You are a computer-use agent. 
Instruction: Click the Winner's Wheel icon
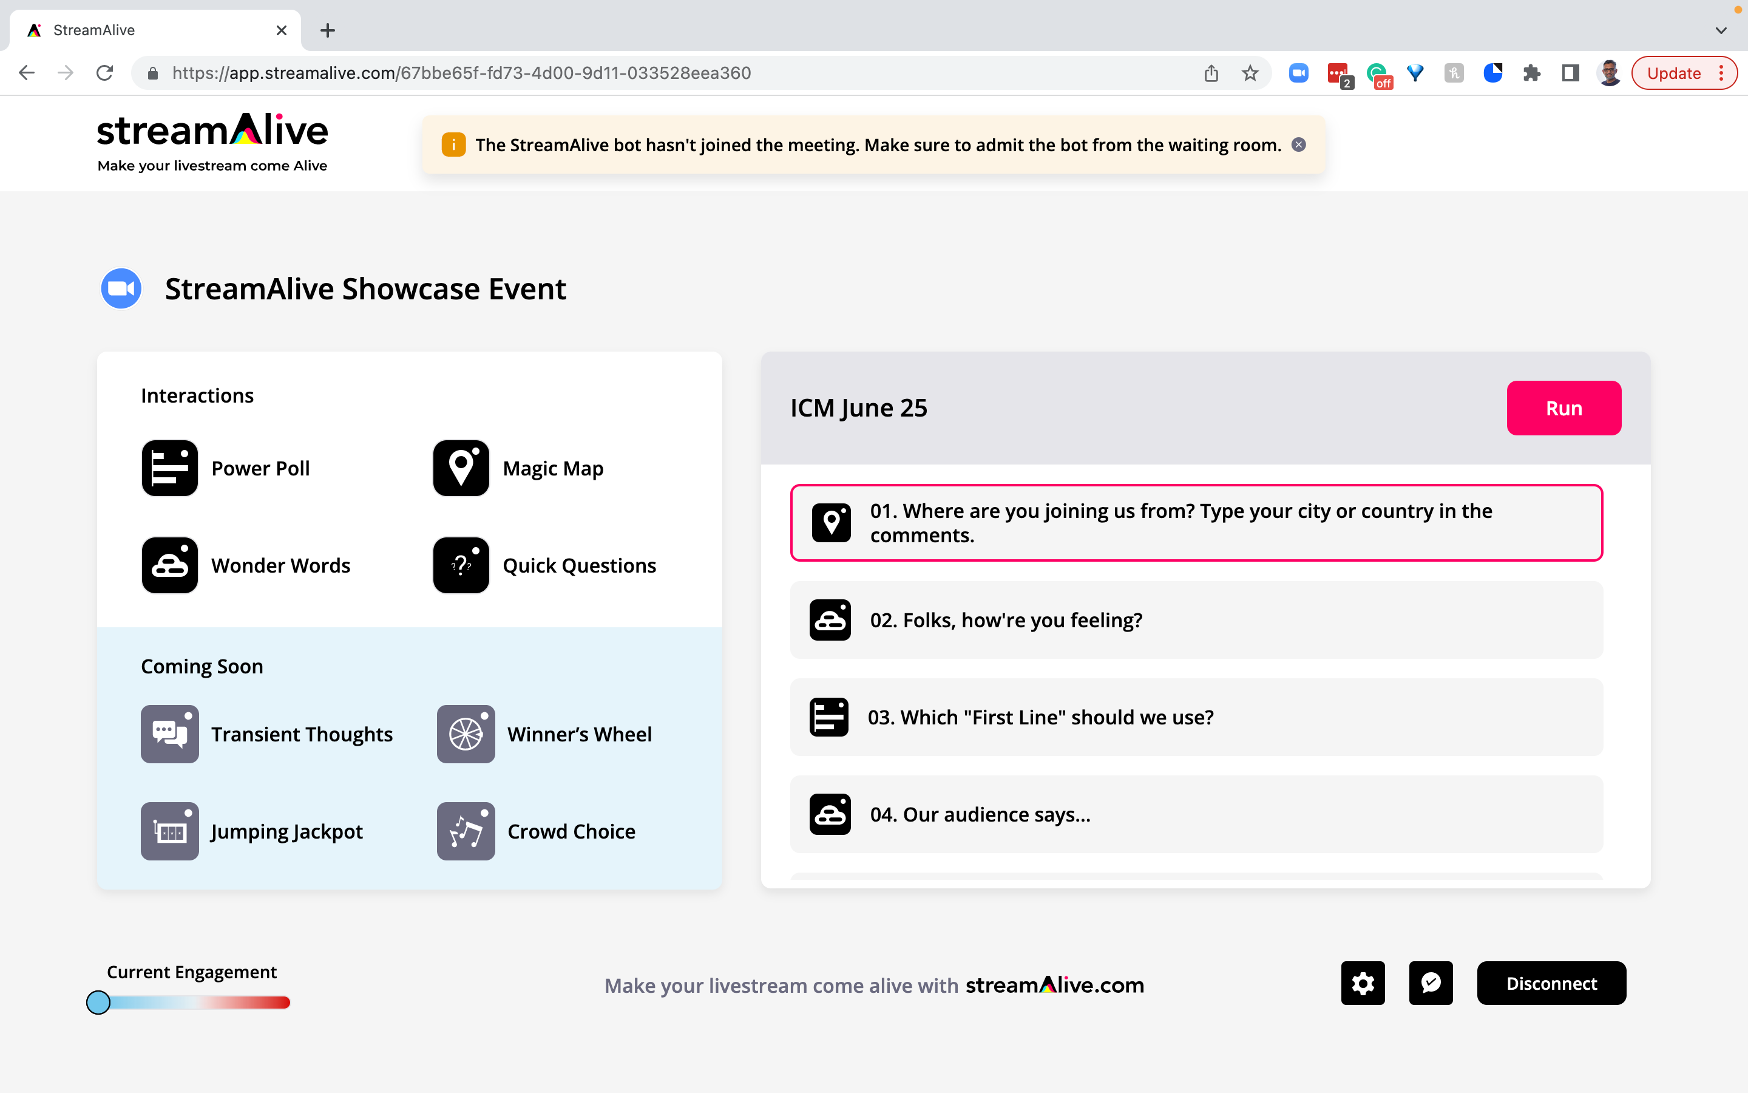pos(466,735)
